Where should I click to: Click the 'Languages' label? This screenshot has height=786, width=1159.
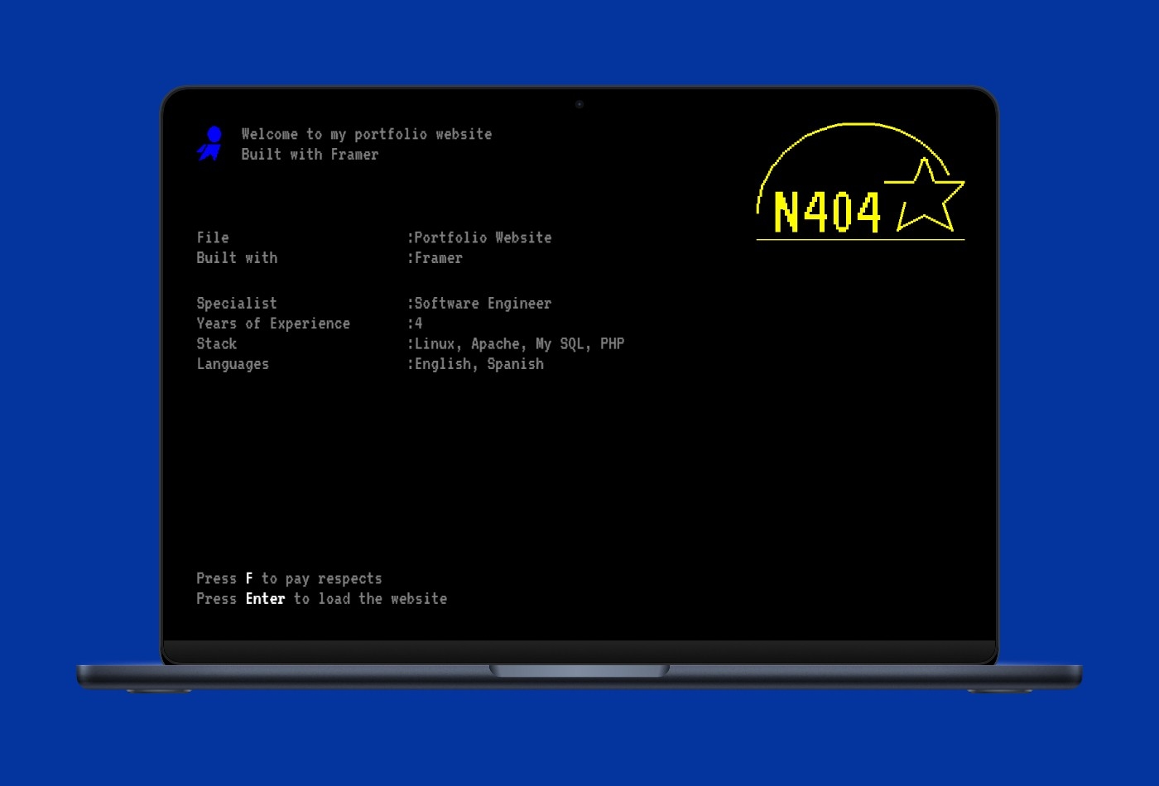coord(233,364)
